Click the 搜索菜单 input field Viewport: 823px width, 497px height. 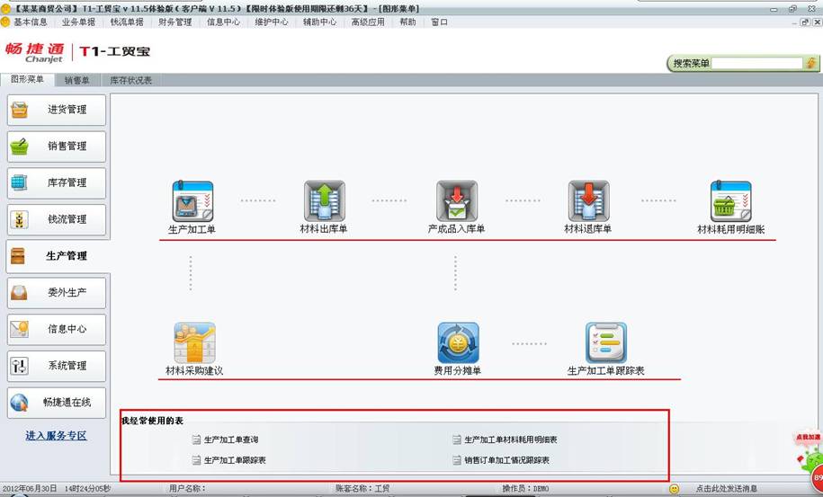click(x=756, y=64)
